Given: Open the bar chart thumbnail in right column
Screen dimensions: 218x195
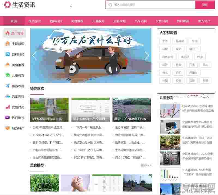Looking at the screenshot, I should click(x=170, y=174).
